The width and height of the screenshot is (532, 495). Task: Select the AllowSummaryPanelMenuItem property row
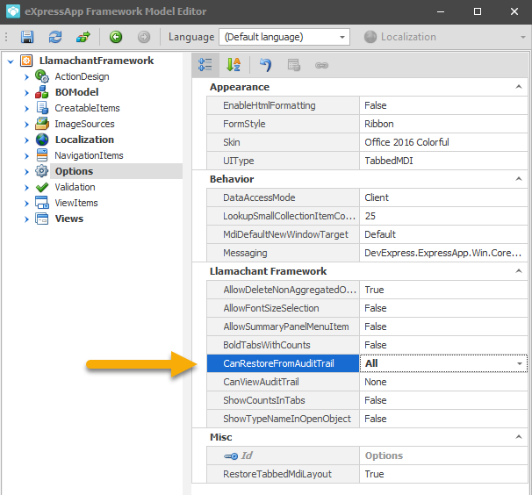click(367, 326)
